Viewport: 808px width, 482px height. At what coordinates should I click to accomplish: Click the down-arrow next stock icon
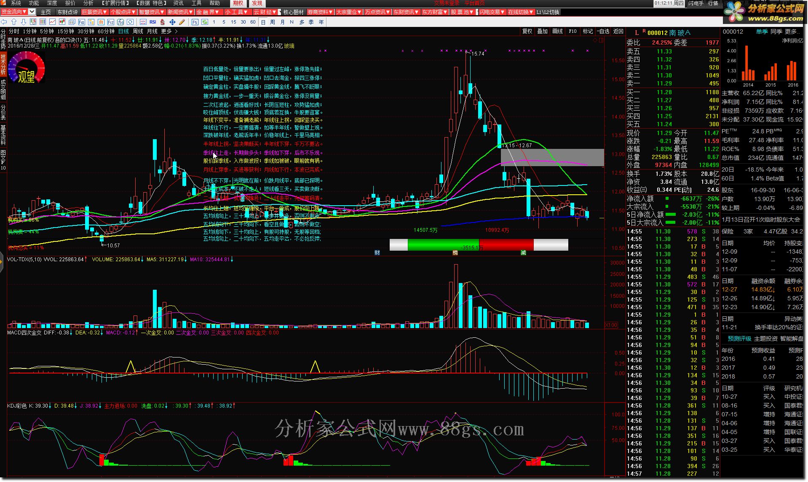23,22
